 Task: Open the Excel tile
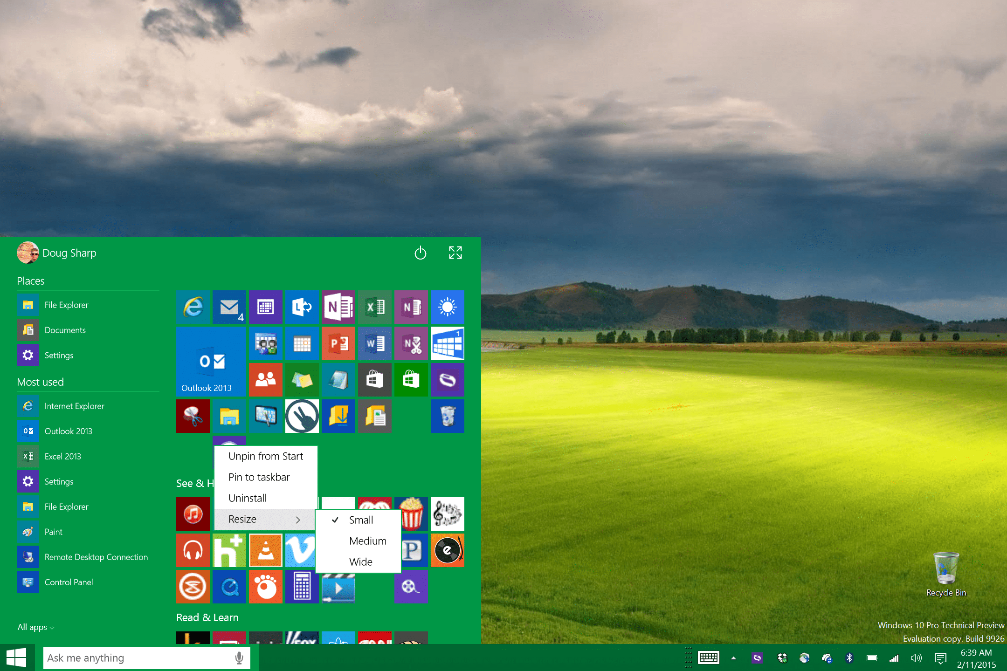[375, 307]
